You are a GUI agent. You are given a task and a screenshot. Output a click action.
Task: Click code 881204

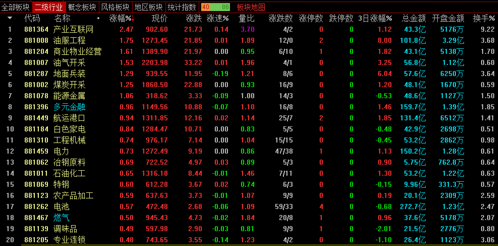36,52
